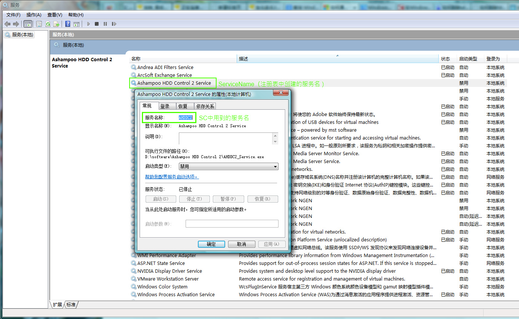Click the Stop Service square icon
The image size is (519, 319).
[97, 24]
